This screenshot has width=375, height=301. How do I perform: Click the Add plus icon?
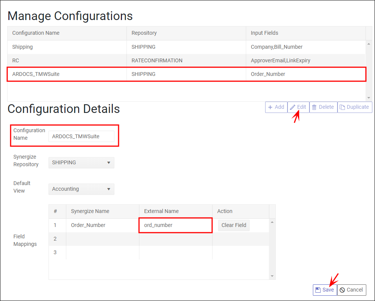271,107
